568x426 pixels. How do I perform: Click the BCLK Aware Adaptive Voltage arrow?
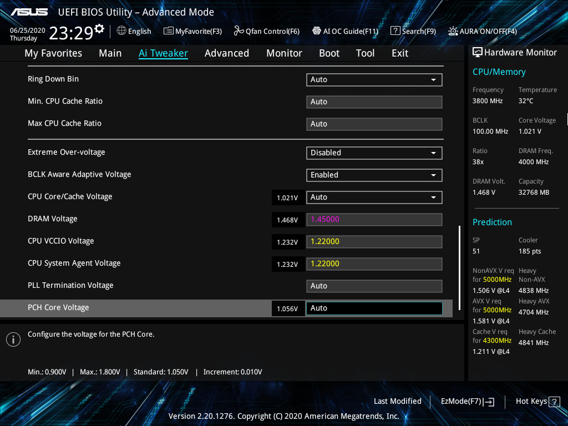click(x=433, y=175)
